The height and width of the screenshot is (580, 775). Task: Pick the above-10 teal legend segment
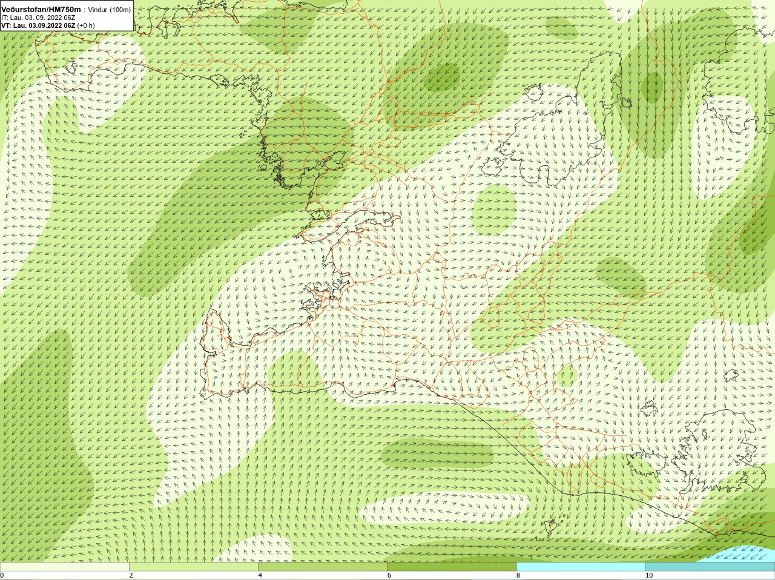coord(710,567)
